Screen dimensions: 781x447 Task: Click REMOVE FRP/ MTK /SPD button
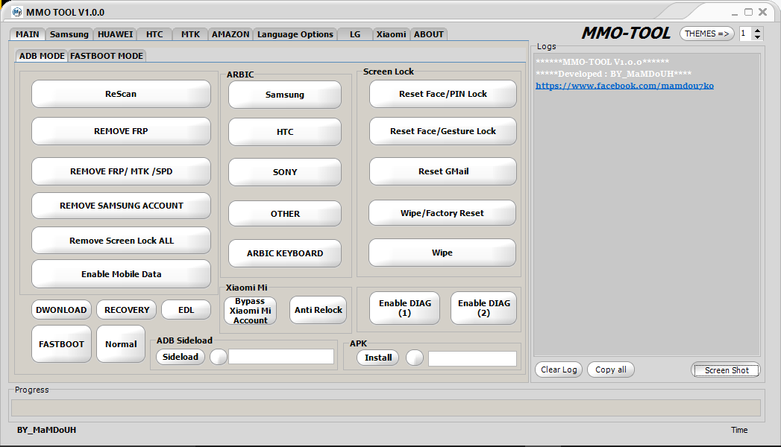pos(121,171)
